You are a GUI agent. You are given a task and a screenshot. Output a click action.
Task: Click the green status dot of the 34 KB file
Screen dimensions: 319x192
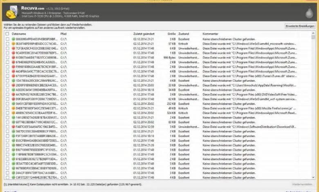13,90
